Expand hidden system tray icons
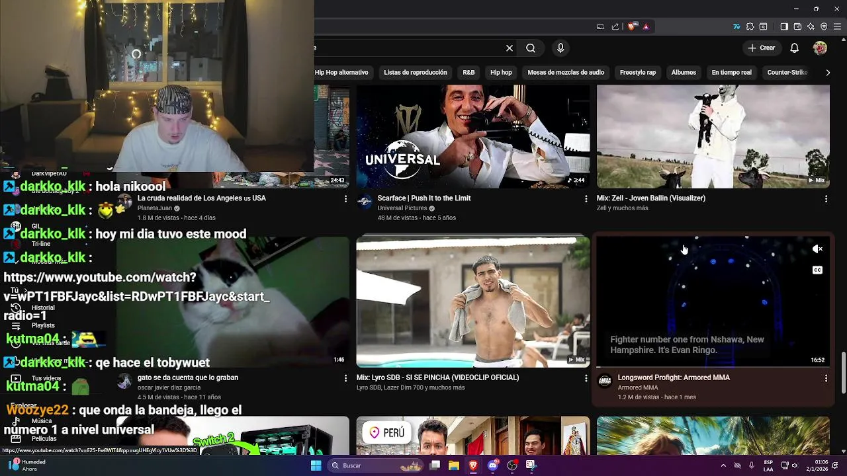847x476 pixels. coord(723,465)
